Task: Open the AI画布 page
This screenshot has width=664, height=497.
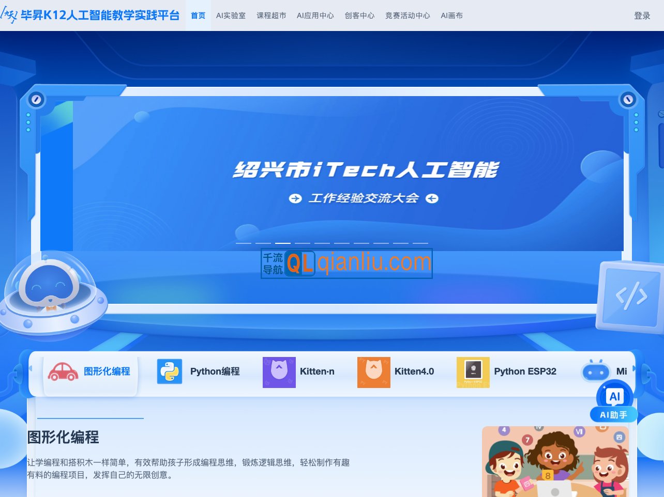Action: click(451, 15)
